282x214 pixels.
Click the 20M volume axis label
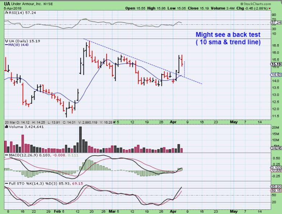click(276, 128)
